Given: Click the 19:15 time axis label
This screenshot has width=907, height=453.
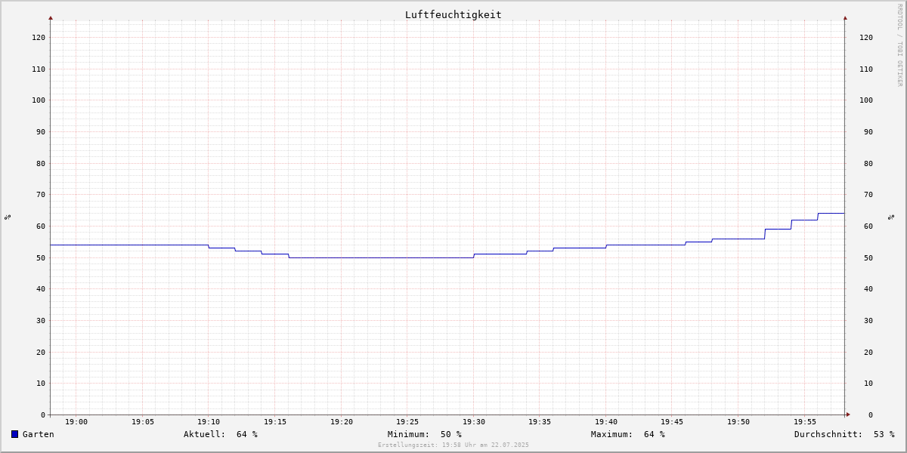Looking at the screenshot, I should pyautogui.click(x=275, y=422).
